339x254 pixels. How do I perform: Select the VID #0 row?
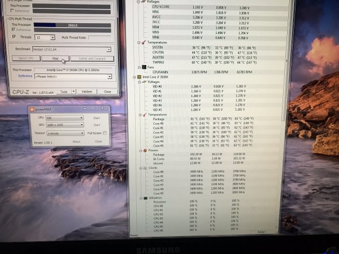[215, 86]
